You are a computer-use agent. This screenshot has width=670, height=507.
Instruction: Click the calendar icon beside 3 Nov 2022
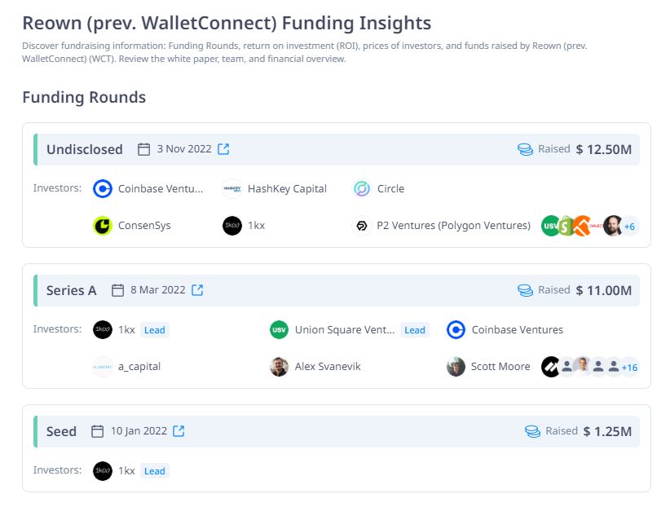(144, 149)
